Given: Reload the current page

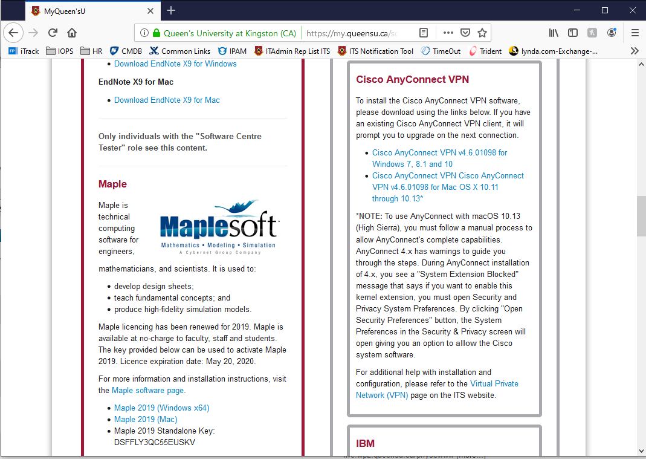Looking at the screenshot, I should click(x=53, y=33).
